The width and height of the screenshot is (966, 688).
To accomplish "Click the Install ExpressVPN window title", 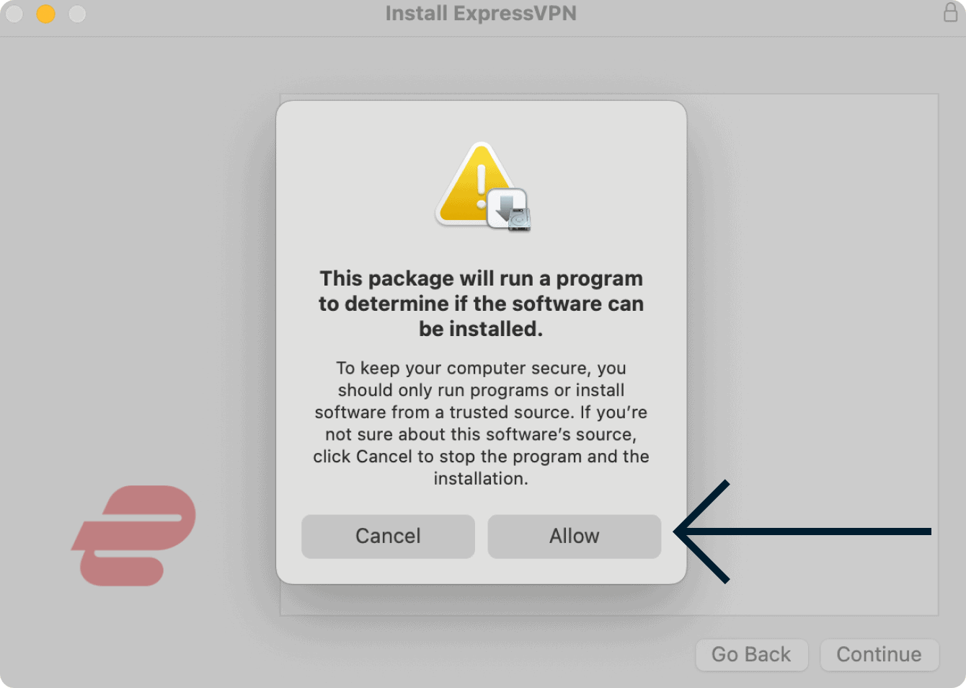I will pyautogui.click(x=481, y=14).
